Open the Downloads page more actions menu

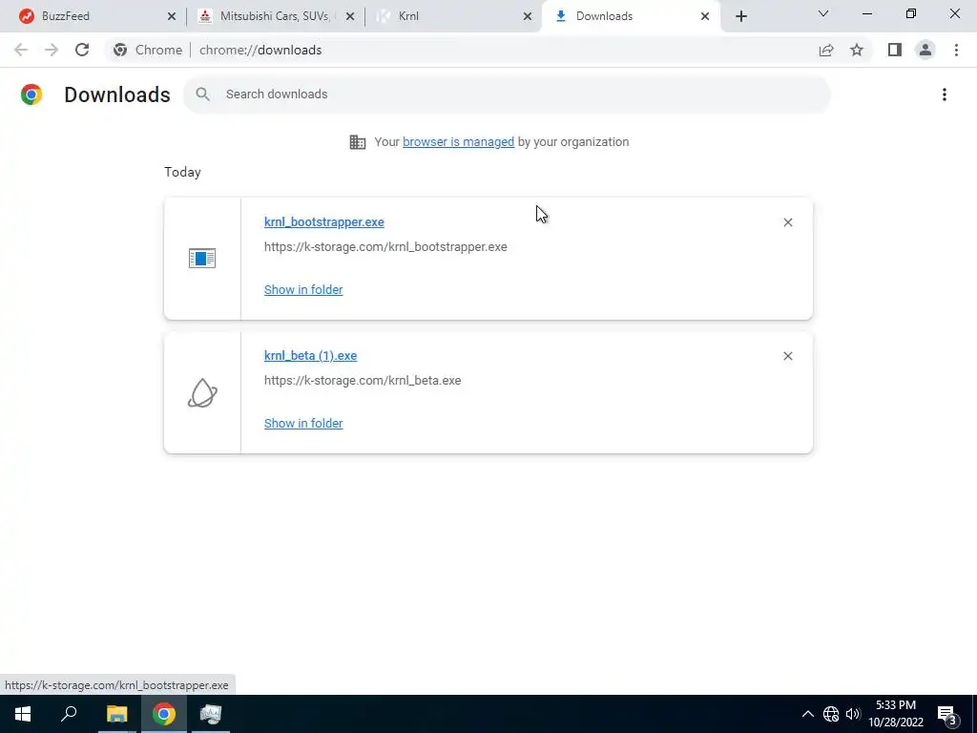944,94
